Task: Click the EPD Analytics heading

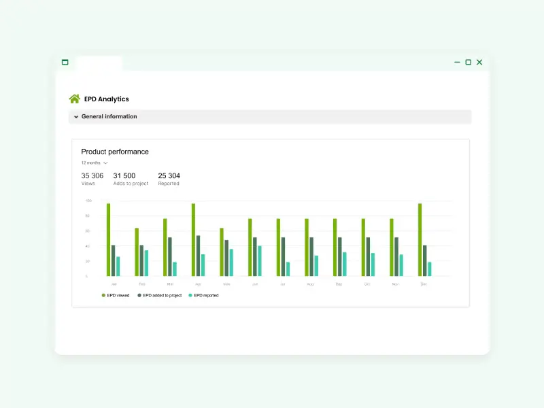Action: [107, 99]
